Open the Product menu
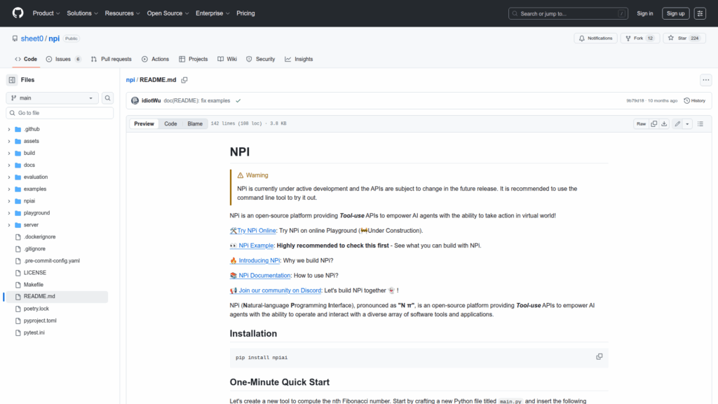 46,13
